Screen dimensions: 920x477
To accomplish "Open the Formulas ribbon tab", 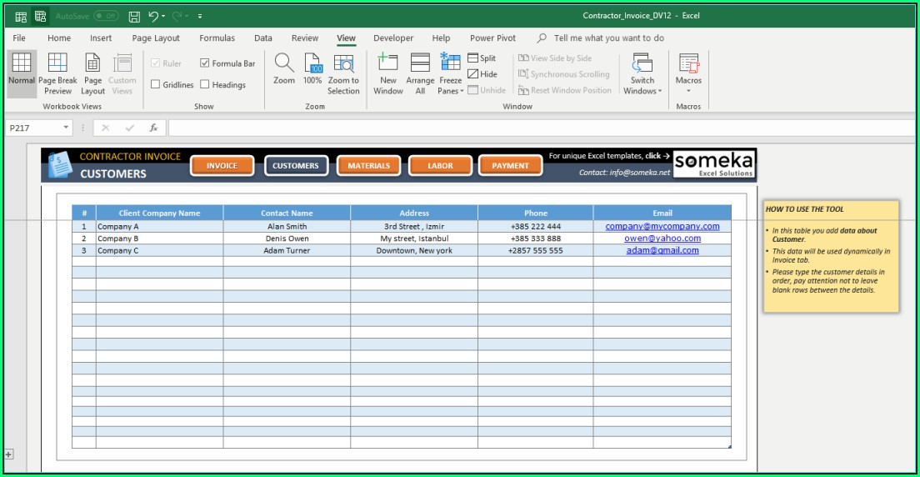I will [217, 38].
